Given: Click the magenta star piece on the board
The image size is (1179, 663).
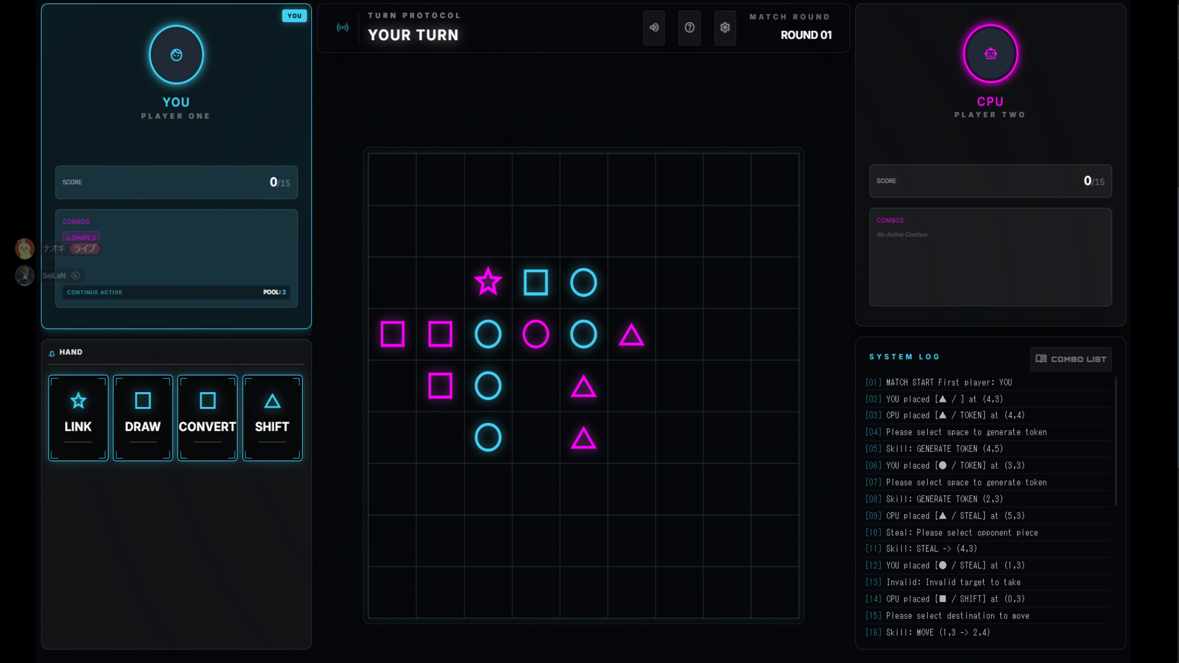Looking at the screenshot, I should 488,282.
